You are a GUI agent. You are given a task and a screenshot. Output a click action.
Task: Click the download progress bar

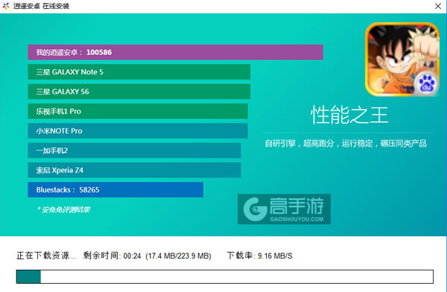[225, 276]
